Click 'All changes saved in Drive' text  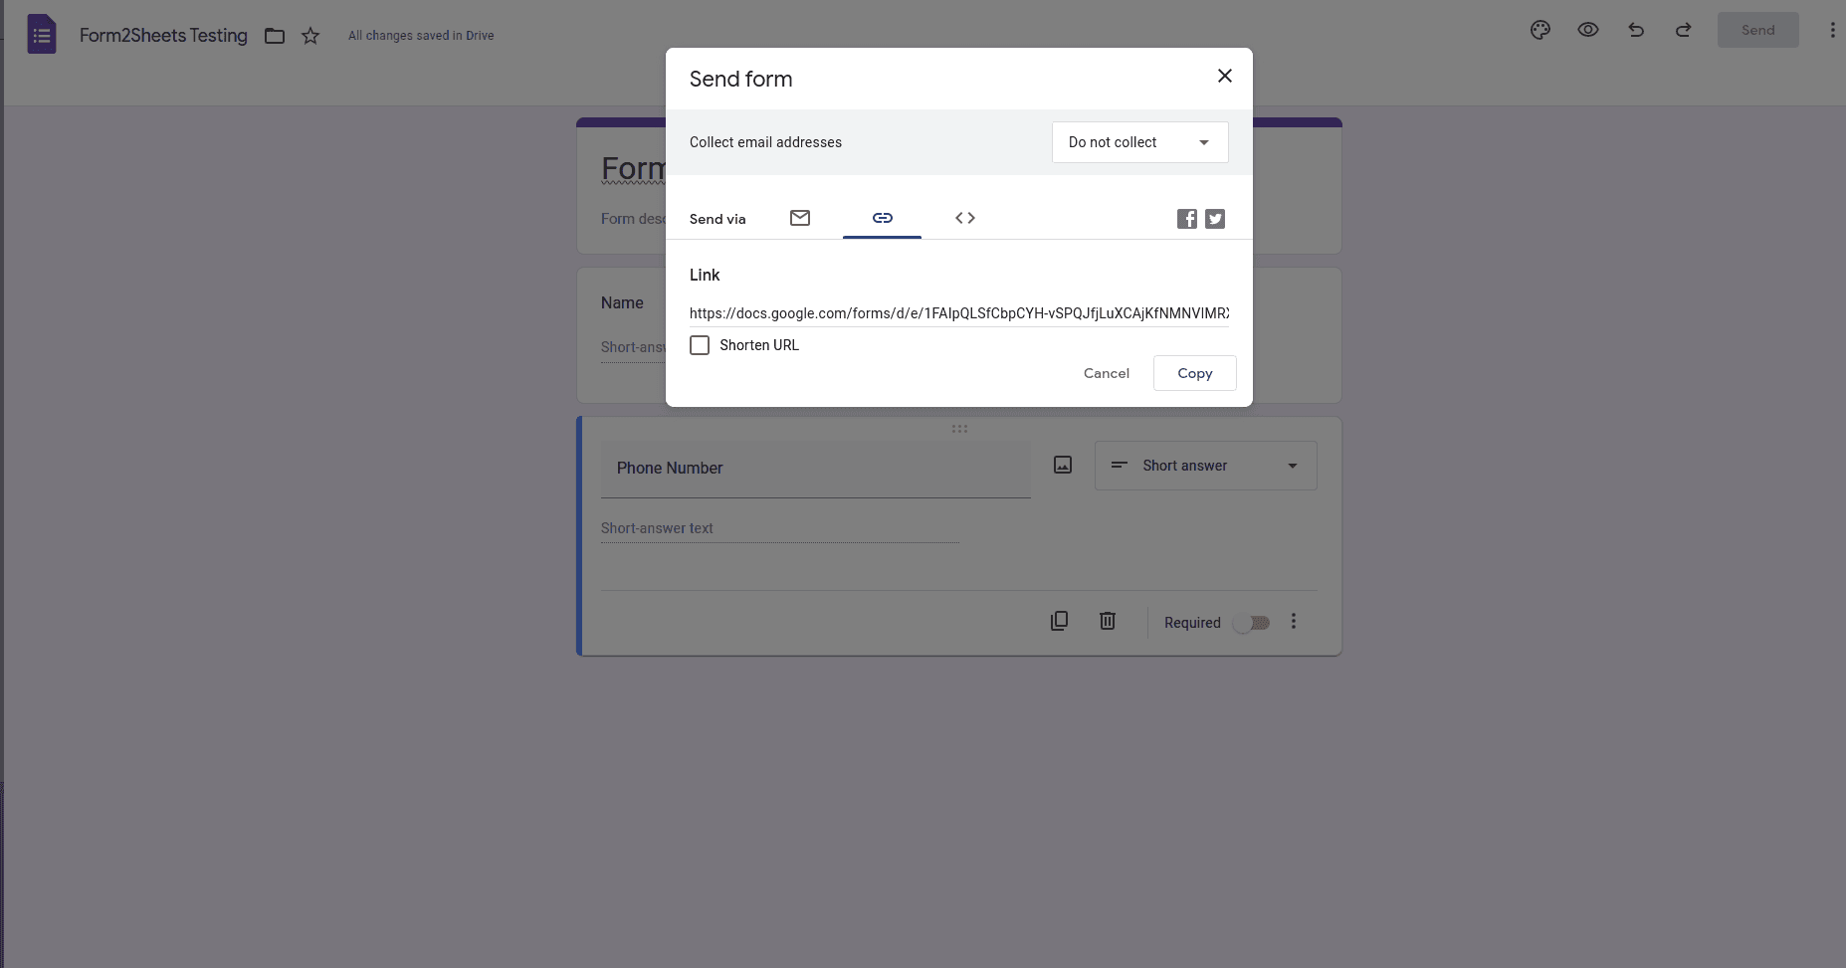click(x=421, y=36)
